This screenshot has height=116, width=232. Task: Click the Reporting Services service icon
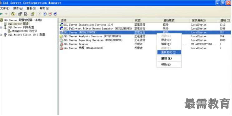(62, 40)
